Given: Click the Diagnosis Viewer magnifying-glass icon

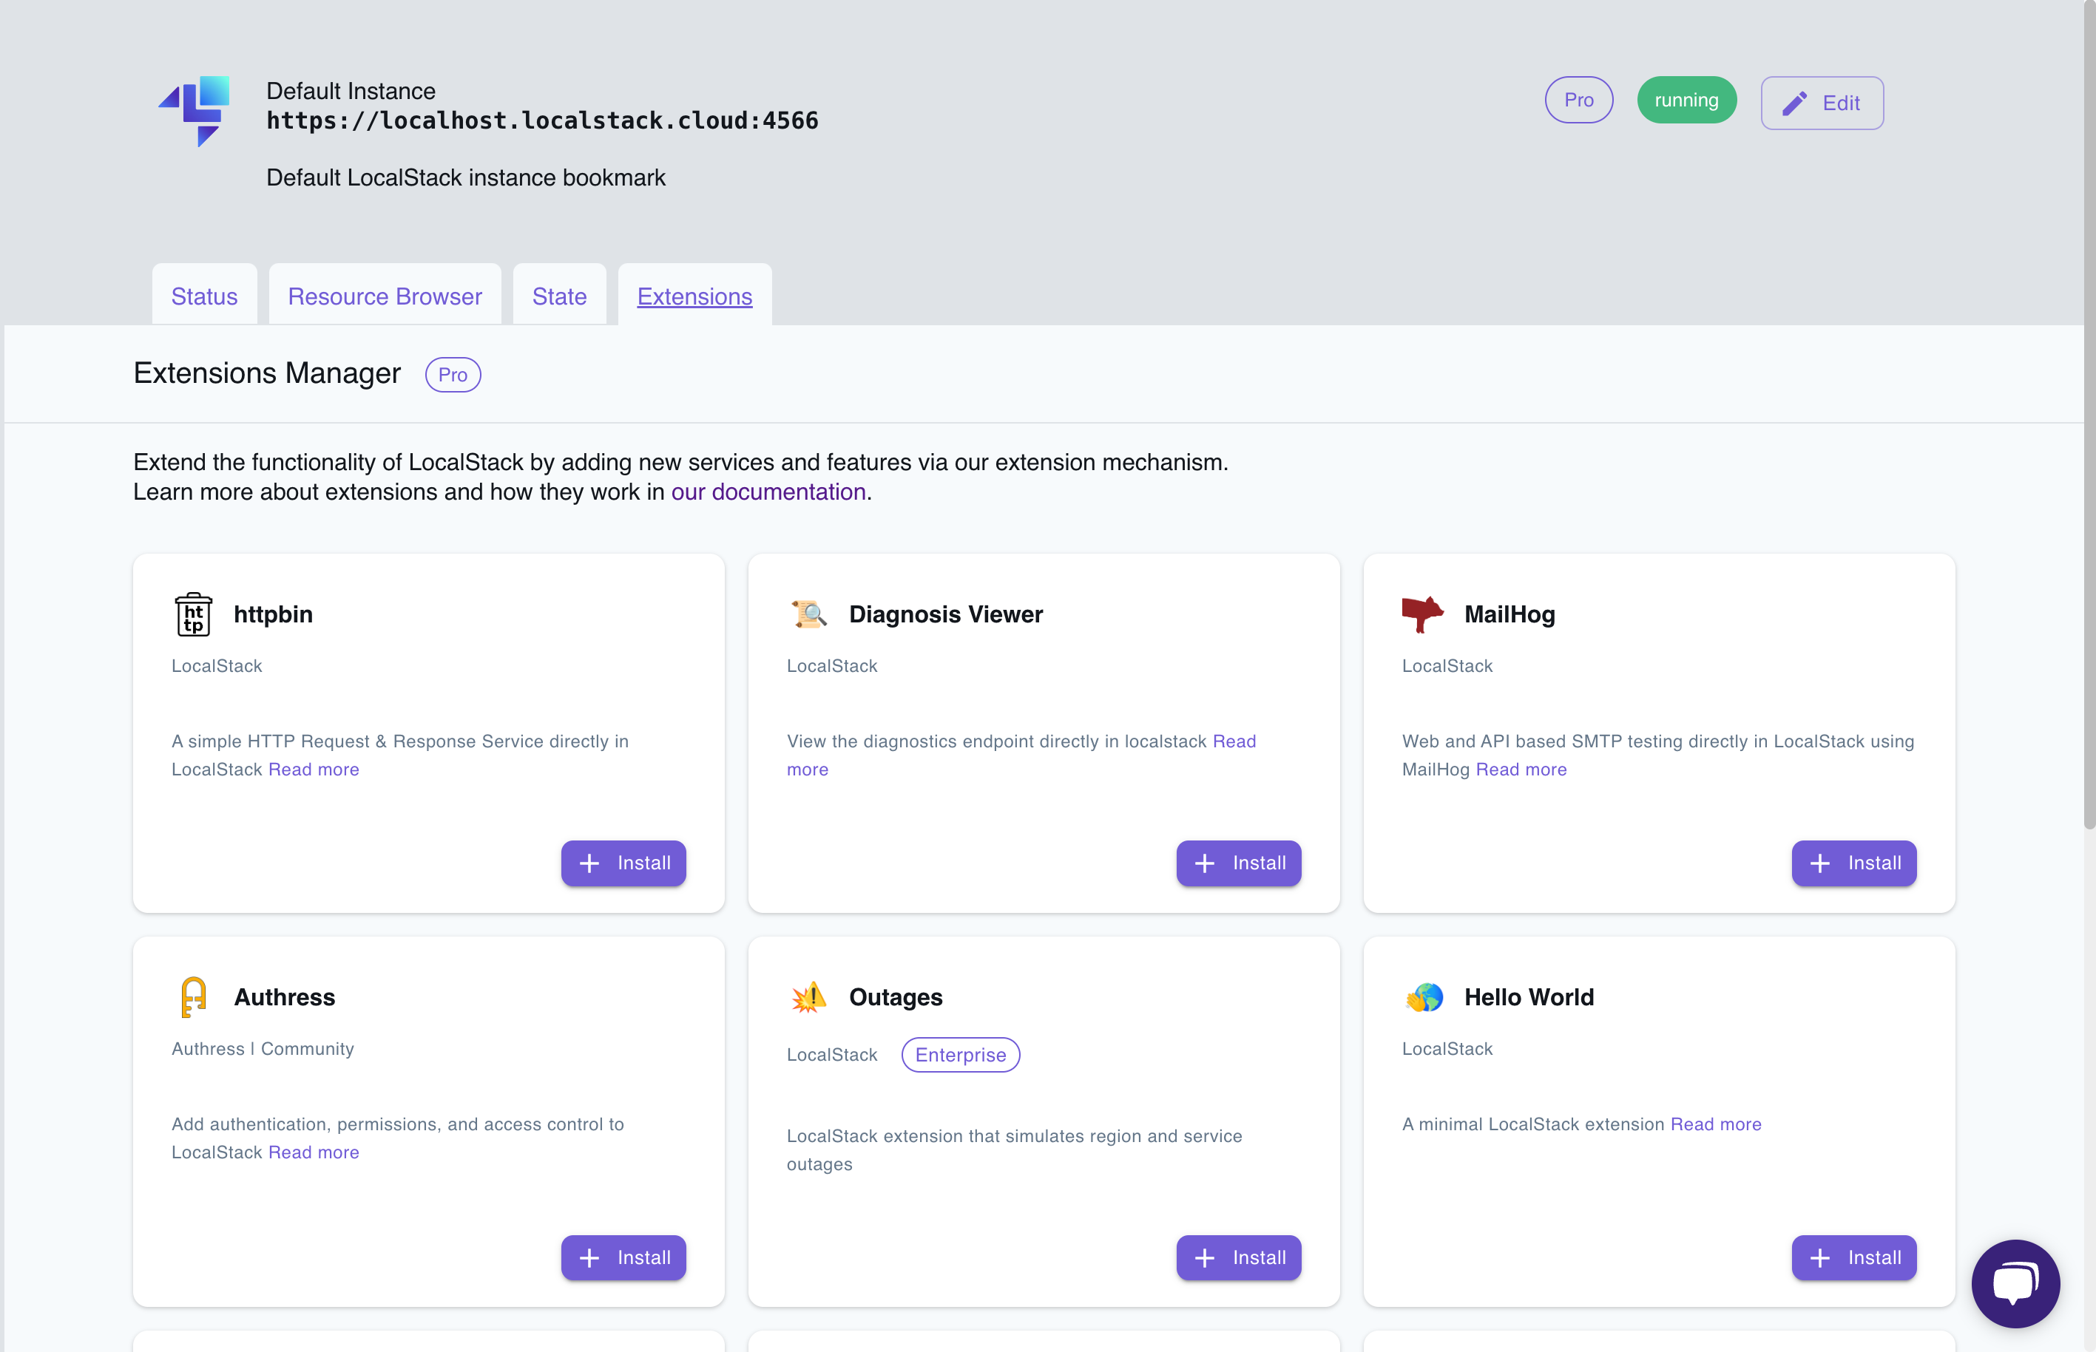Looking at the screenshot, I should coord(808,614).
